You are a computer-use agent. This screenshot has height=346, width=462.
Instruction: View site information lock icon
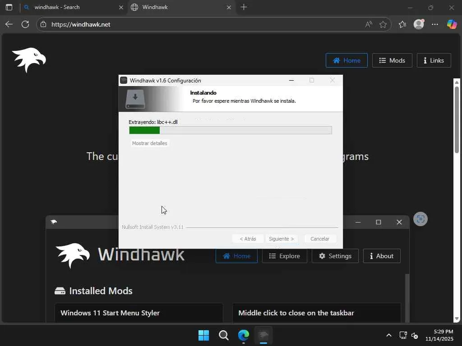pos(43,24)
